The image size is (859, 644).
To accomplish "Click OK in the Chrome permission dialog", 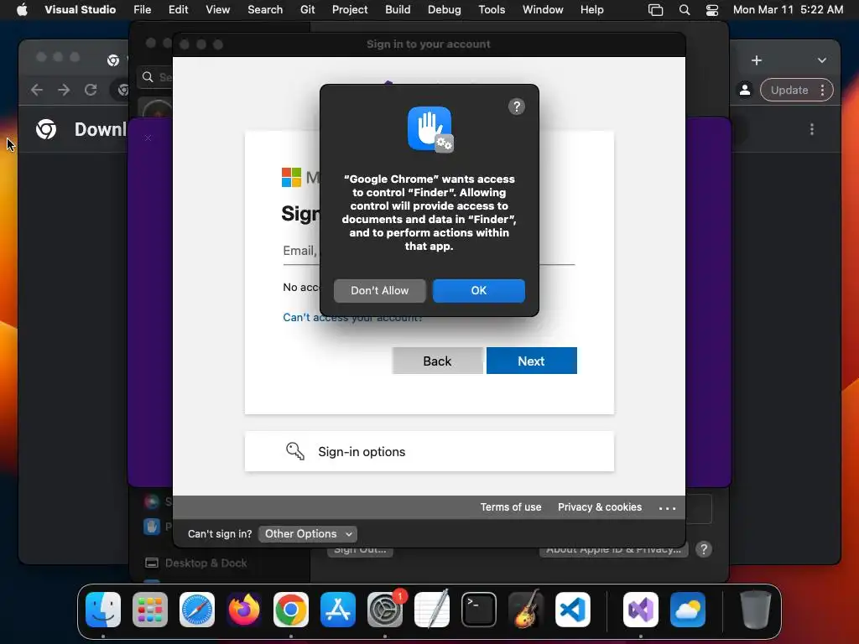I will 478,290.
